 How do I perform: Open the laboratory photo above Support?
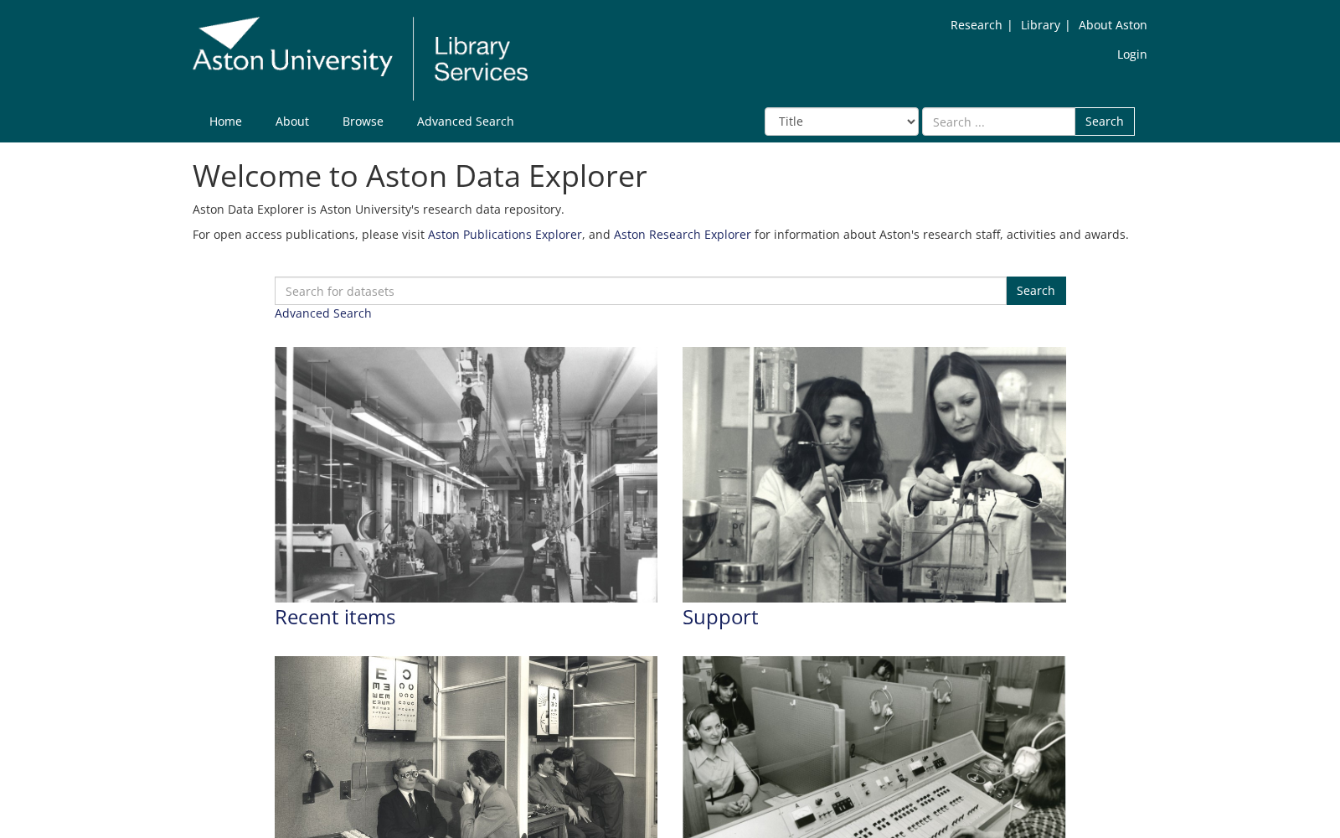coord(874,474)
